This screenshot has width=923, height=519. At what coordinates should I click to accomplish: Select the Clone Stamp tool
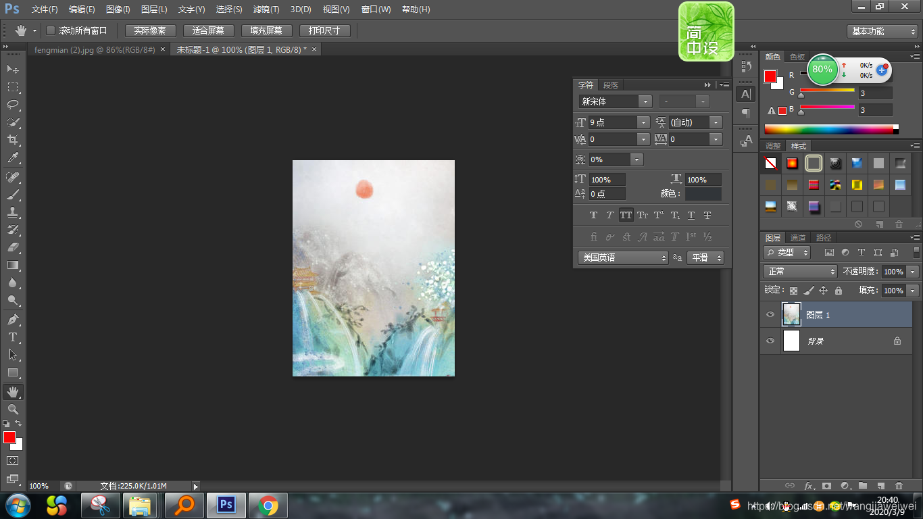point(13,212)
